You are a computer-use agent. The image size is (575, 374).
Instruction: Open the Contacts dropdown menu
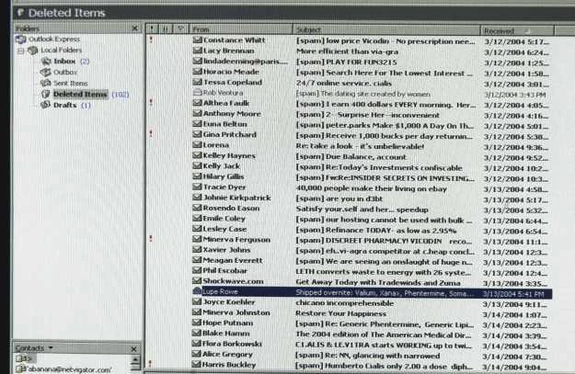pos(50,348)
